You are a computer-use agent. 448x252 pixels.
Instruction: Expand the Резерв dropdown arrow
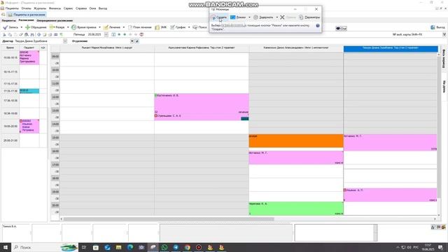(x=68, y=27)
